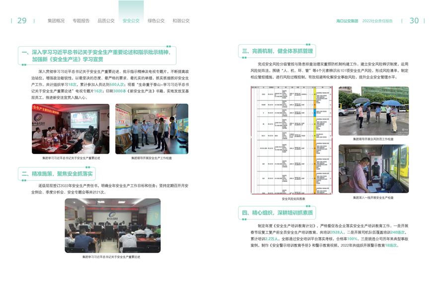Select the 品质公交 tab
436x298 pixels.
(106, 21)
